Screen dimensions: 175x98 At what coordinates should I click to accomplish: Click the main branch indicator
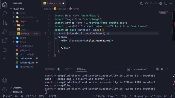pos(7,96)
